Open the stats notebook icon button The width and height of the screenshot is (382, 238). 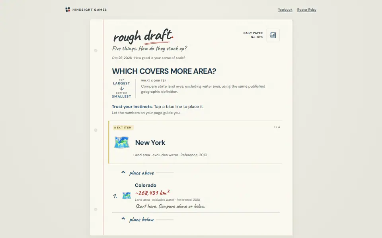(x=273, y=35)
